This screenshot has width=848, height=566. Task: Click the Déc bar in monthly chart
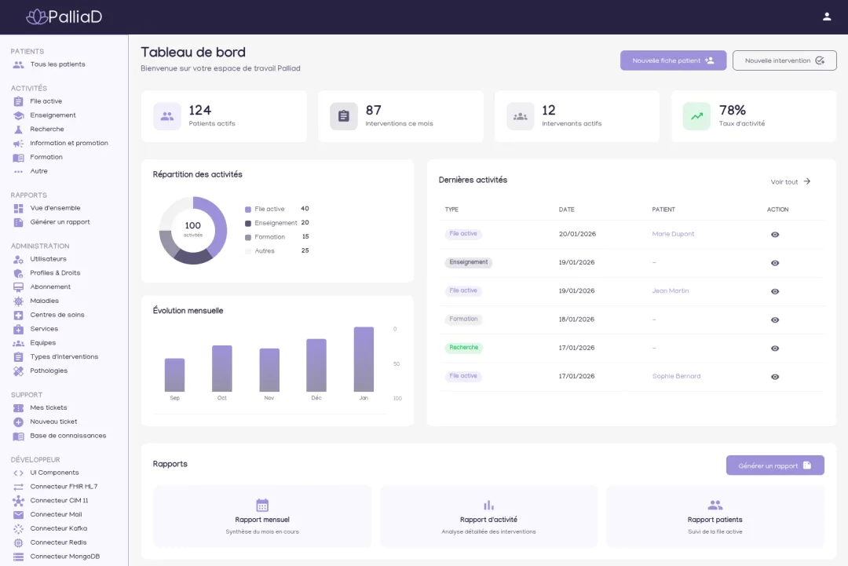pos(316,365)
